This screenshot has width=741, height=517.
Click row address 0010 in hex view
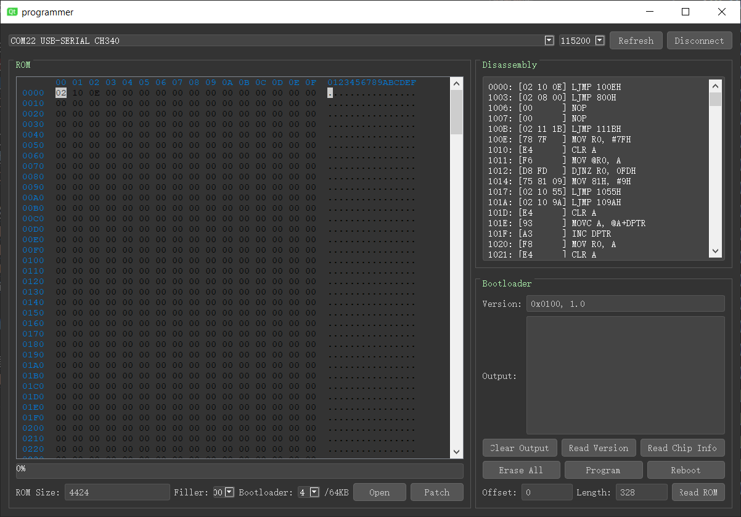(33, 104)
